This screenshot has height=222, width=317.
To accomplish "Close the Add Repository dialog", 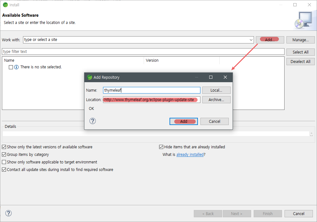I will point(225,77).
